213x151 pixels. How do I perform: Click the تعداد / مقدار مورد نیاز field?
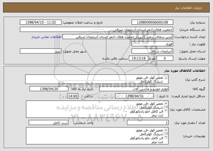coord(148,123)
